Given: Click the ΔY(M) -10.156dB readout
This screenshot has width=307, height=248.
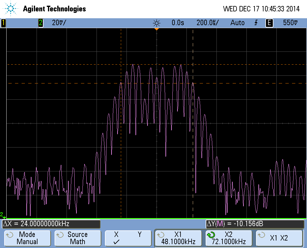Looking at the screenshot, I should pos(254,224).
